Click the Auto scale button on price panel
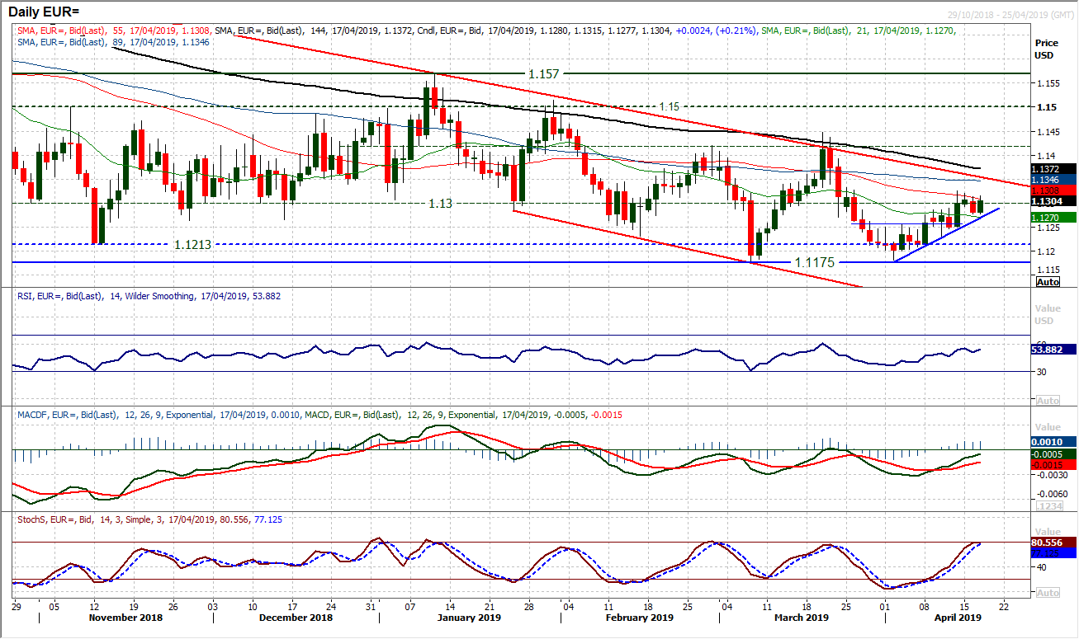 click(x=1047, y=282)
